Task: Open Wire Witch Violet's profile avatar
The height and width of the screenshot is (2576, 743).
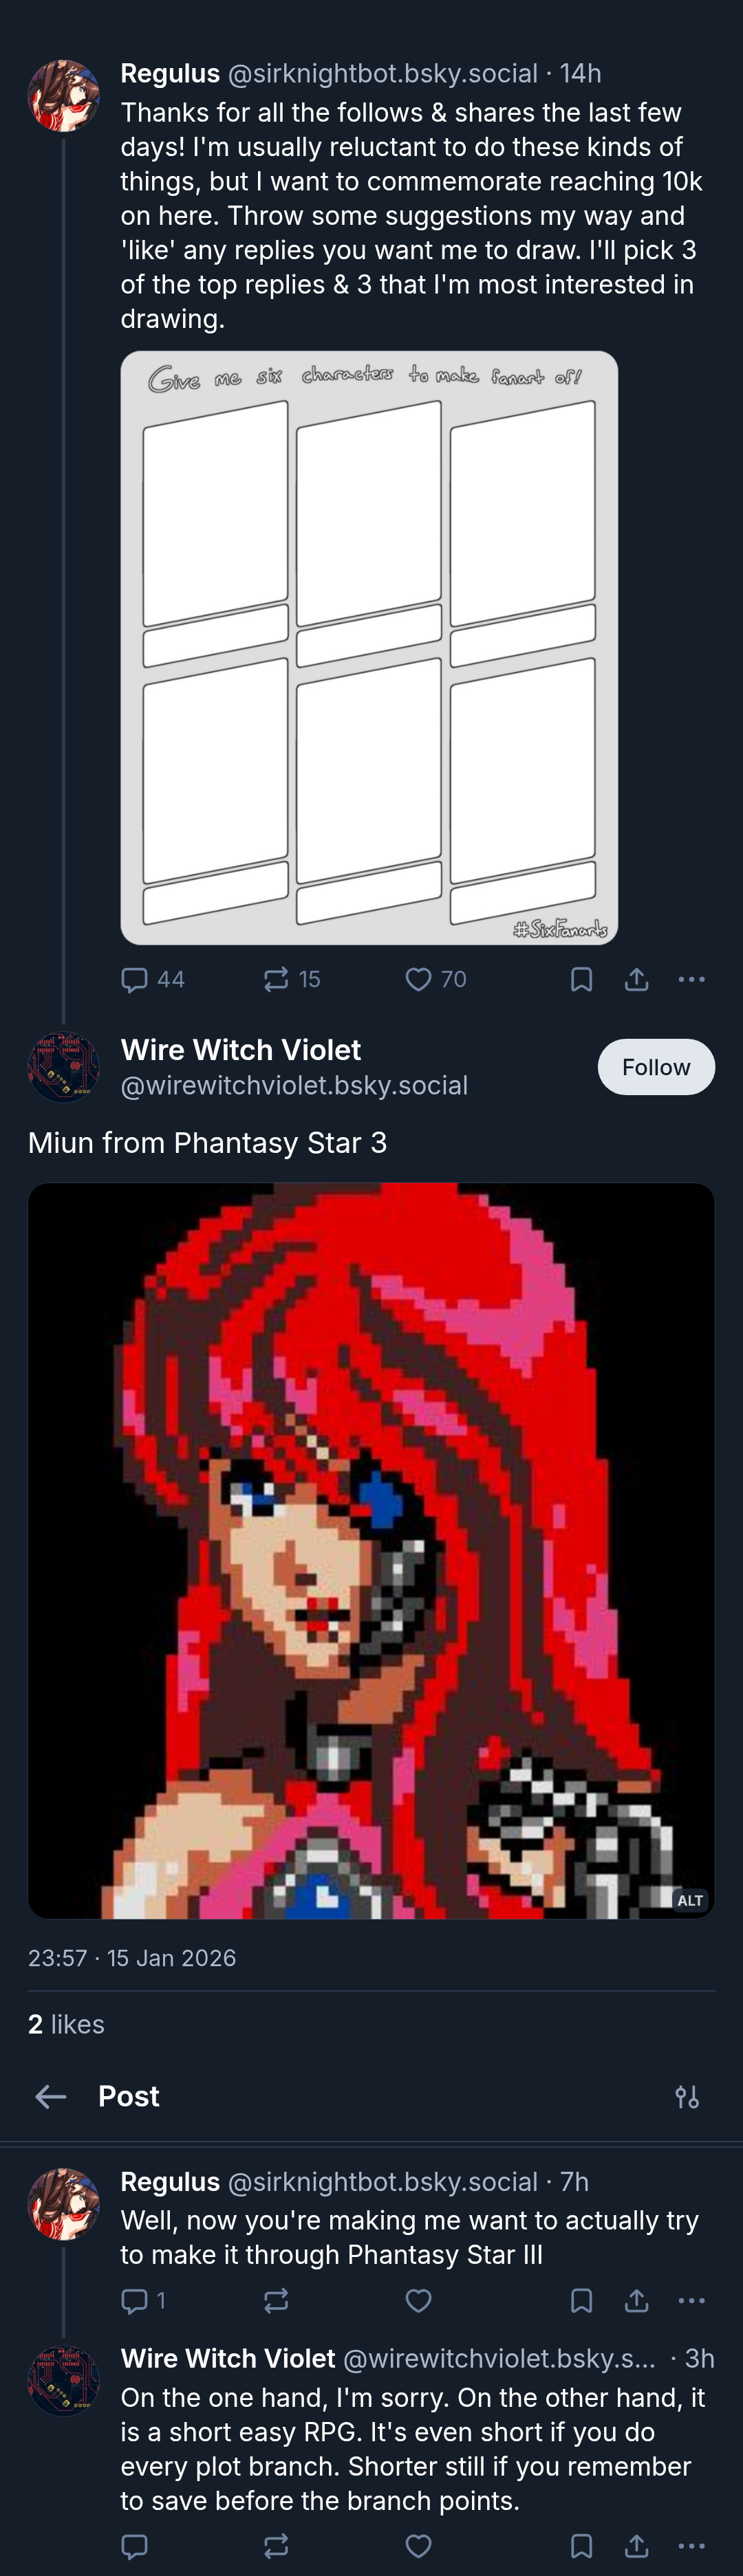Action: 63,1067
